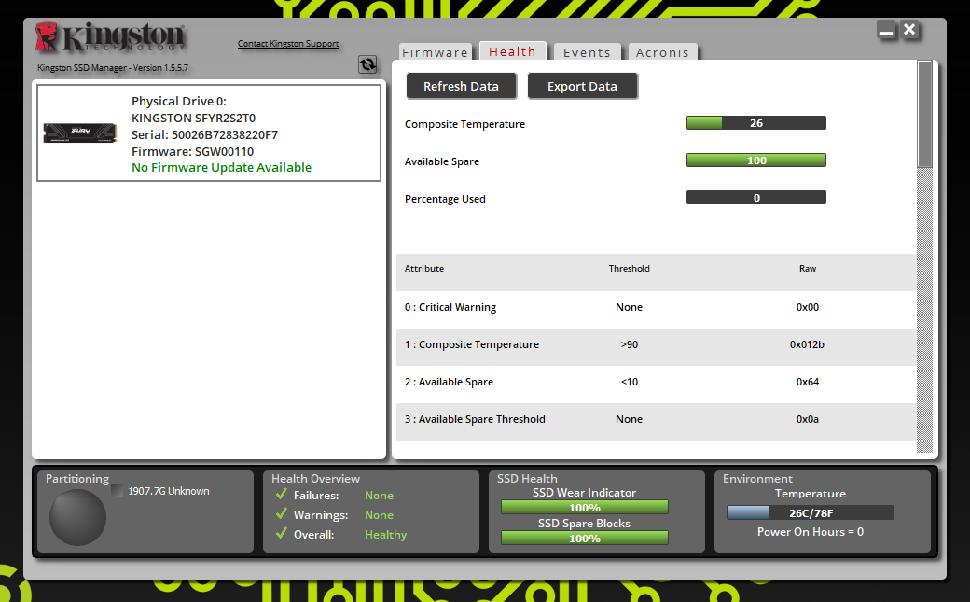Image resolution: width=970 pixels, height=602 pixels.
Task: Click the Overall checkmark icon
Action: [x=282, y=533]
